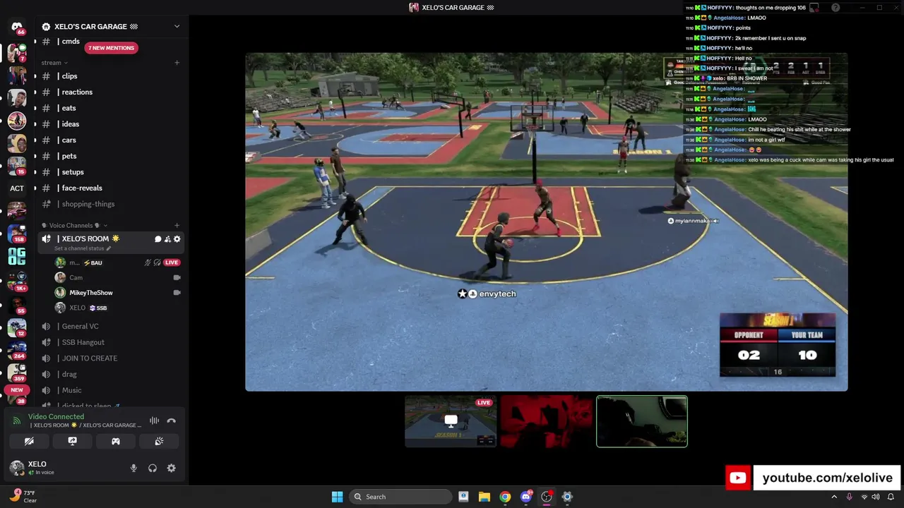Jump to NEW server notifications pill
This screenshot has height=508, width=904.
click(x=17, y=389)
